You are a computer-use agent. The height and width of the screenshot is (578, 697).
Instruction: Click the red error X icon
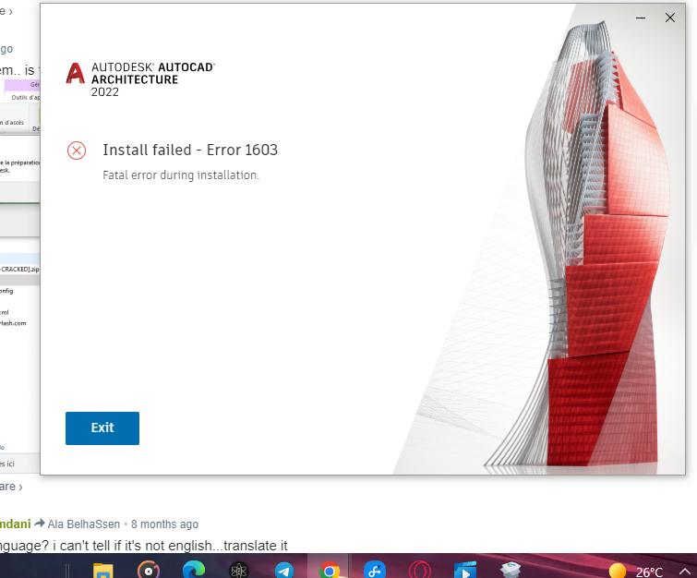77,151
